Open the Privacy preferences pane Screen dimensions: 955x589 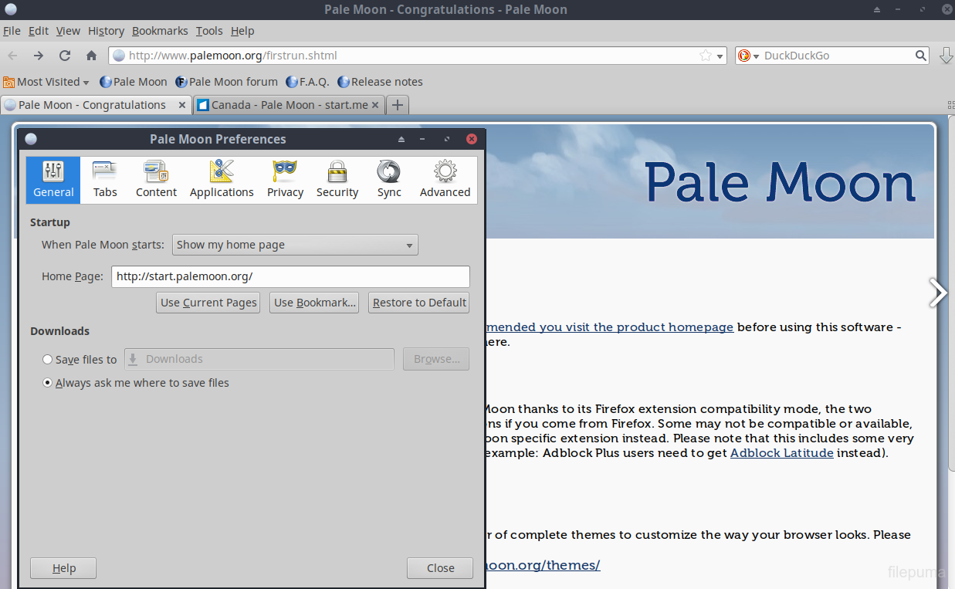285,179
